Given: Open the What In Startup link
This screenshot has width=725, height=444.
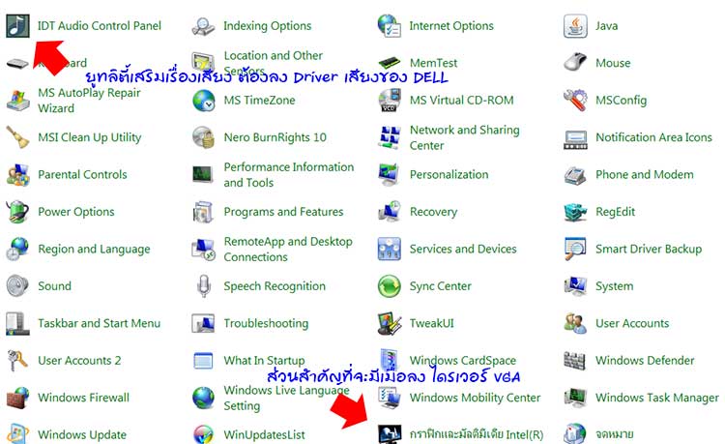Looking at the screenshot, I should (x=264, y=360).
